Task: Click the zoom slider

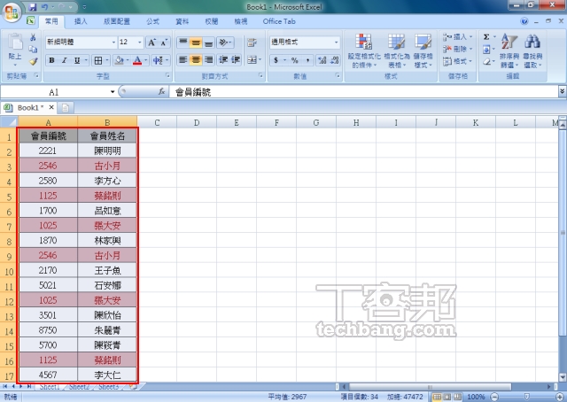Action: pyautogui.click(x=527, y=397)
